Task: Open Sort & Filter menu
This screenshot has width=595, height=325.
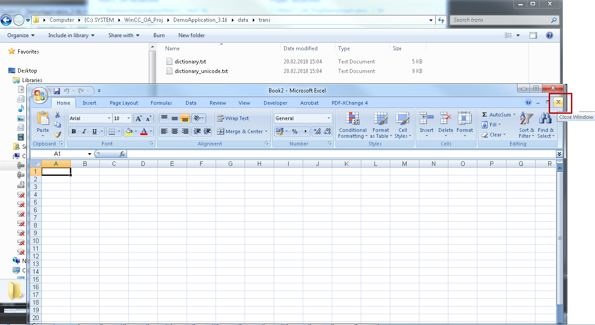Action: tap(526, 125)
